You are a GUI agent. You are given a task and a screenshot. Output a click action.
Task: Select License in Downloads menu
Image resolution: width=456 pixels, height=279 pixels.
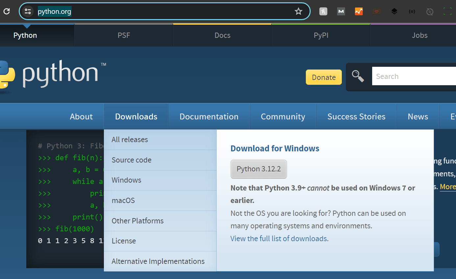(160, 241)
